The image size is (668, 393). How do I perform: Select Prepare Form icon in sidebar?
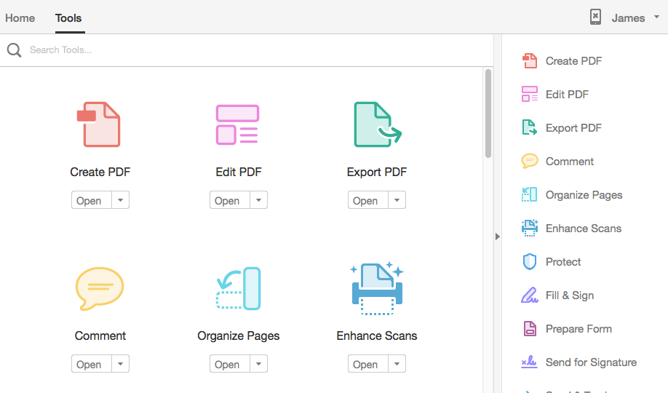pos(530,329)
